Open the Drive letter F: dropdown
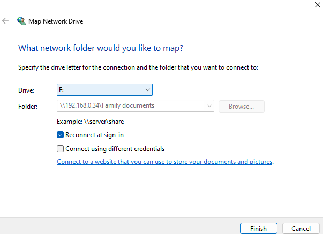Image resolution: width=323 pixels, height=234 pixels. click(104, 90)
